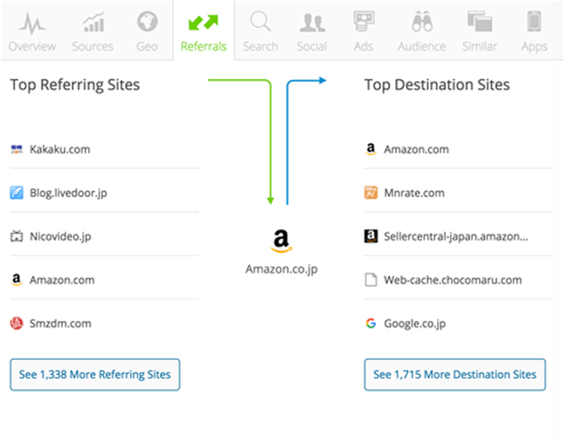This screenshot has width=563, height=440.
Task: Select the Geo globe icon
Action: pyautogui.click(x=147, y=22)
